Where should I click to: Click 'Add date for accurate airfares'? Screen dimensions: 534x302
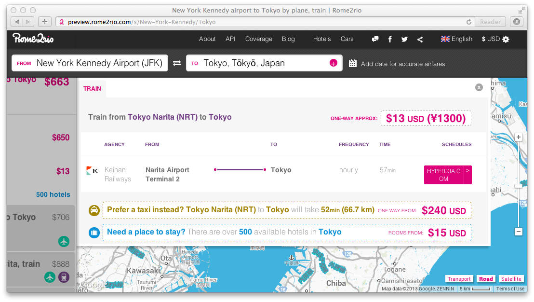pyautogui.click(x=403, y=64)
